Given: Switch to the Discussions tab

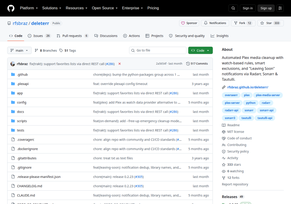Looking at the screenshot, I should click(x=106, y=36).
